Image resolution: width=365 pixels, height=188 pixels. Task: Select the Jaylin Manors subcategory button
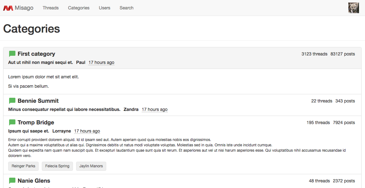(x=91, y=166)
